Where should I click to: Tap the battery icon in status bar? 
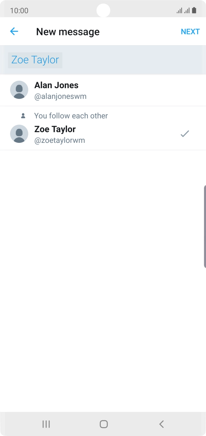(194, 10)
